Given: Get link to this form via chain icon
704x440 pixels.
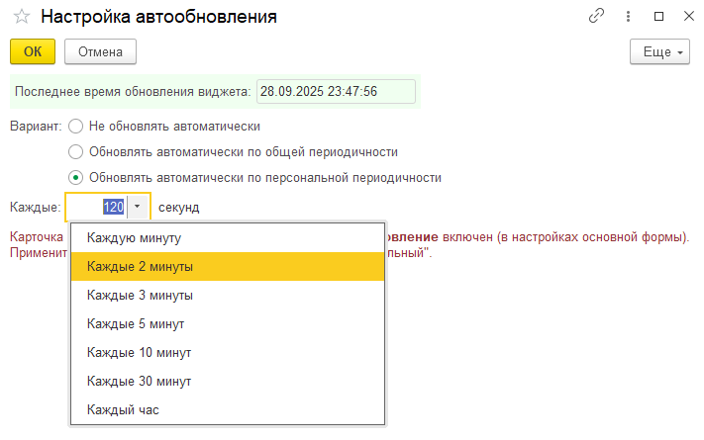Looking at the screenshot, I should [x=596, y=17].
